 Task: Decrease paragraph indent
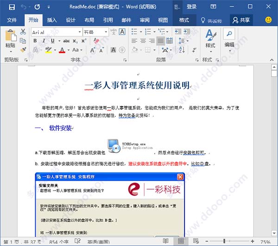(x=178, y=31)
